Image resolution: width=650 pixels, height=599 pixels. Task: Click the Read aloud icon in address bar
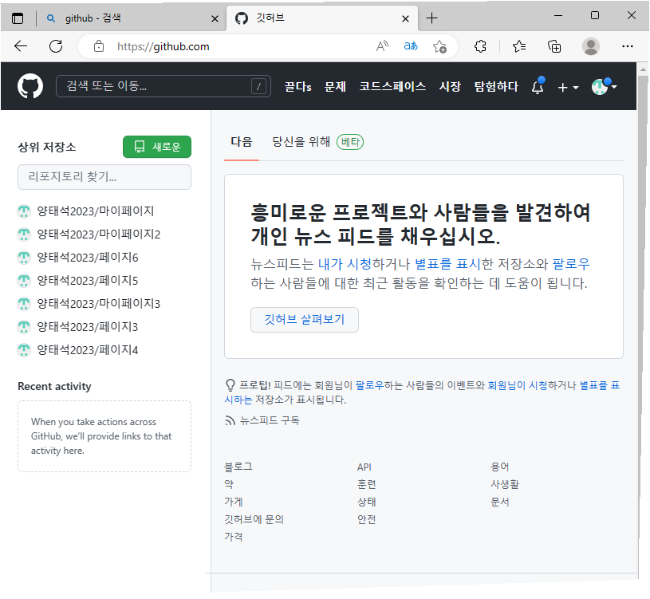(382, 46)
